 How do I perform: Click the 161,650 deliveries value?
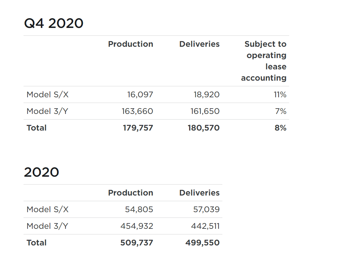[205, 111]
